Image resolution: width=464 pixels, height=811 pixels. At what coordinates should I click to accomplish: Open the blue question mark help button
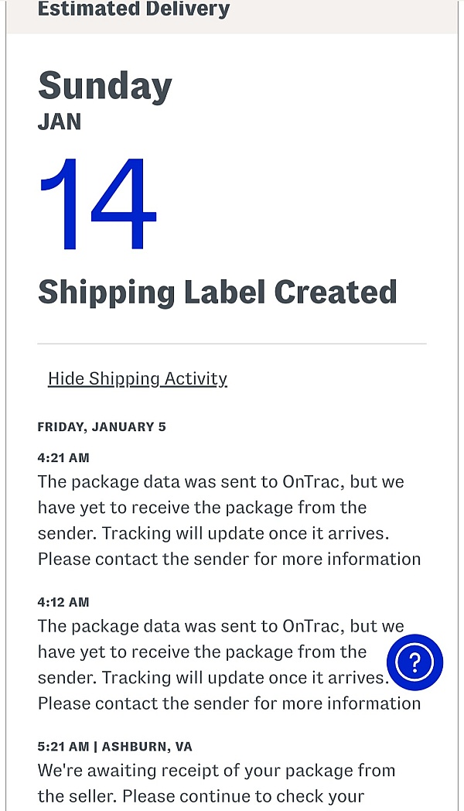(x=415, y=662)
